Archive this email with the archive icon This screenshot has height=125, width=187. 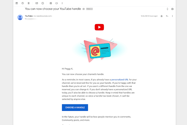17,3
